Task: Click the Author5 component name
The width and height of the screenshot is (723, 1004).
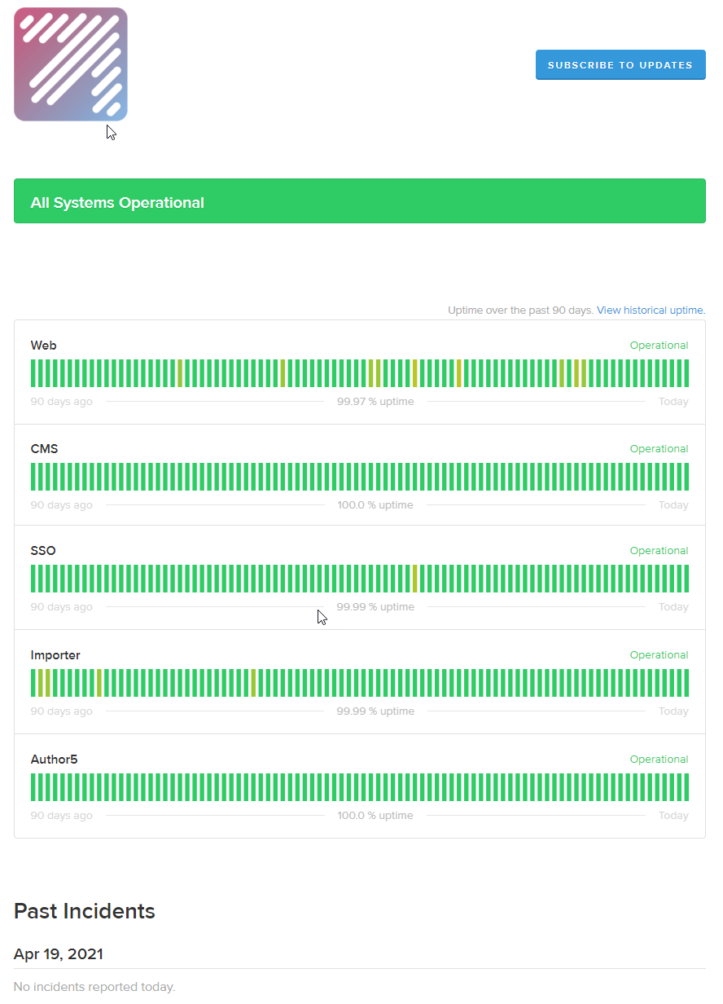Action: pos(54,759)
